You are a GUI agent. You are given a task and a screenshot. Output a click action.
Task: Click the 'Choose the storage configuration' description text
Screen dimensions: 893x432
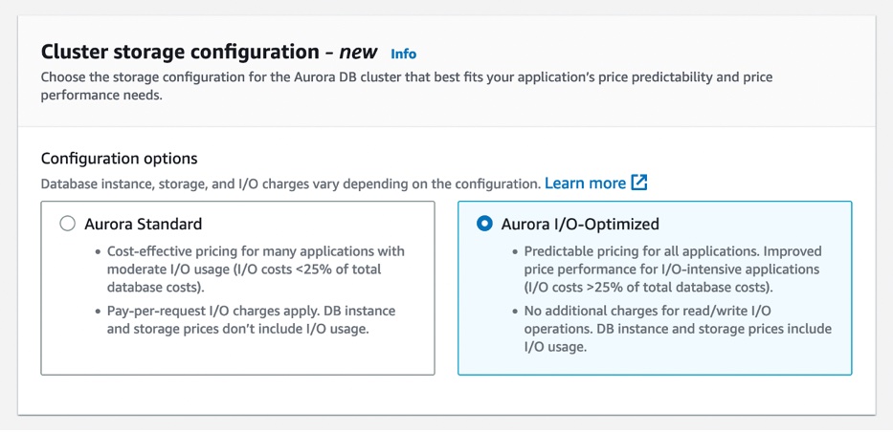coord(407,85)
